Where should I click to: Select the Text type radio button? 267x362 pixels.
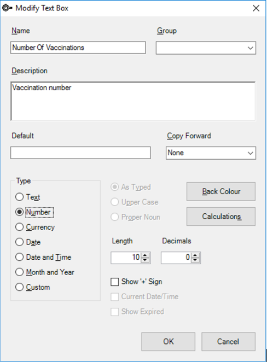click(x=19, y=197)
